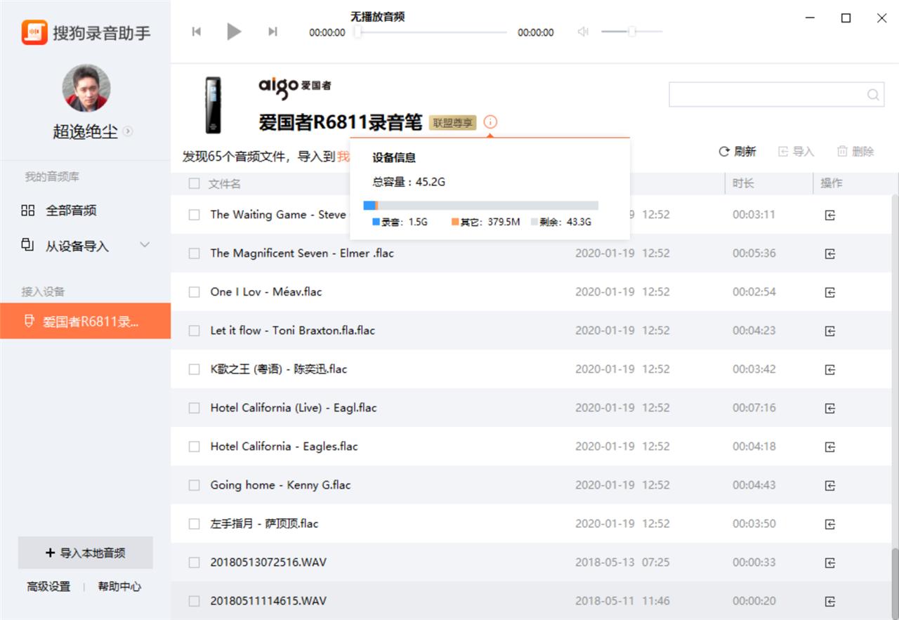Click the import icon for Hotel California - Eagles.flac
This screenshot has height=620, width=899.
(x=831, y=446)
